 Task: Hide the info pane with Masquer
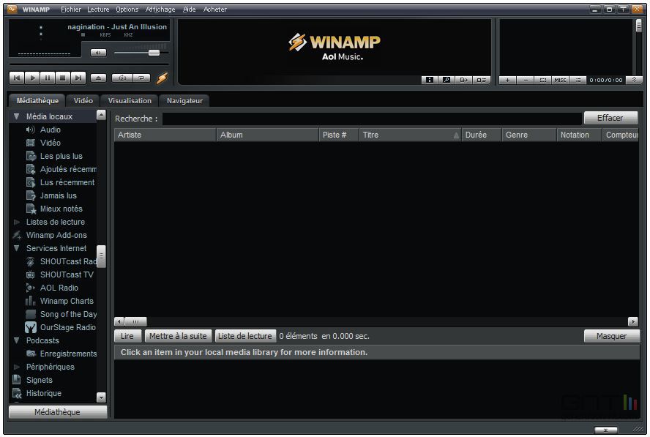coord(611,336)
